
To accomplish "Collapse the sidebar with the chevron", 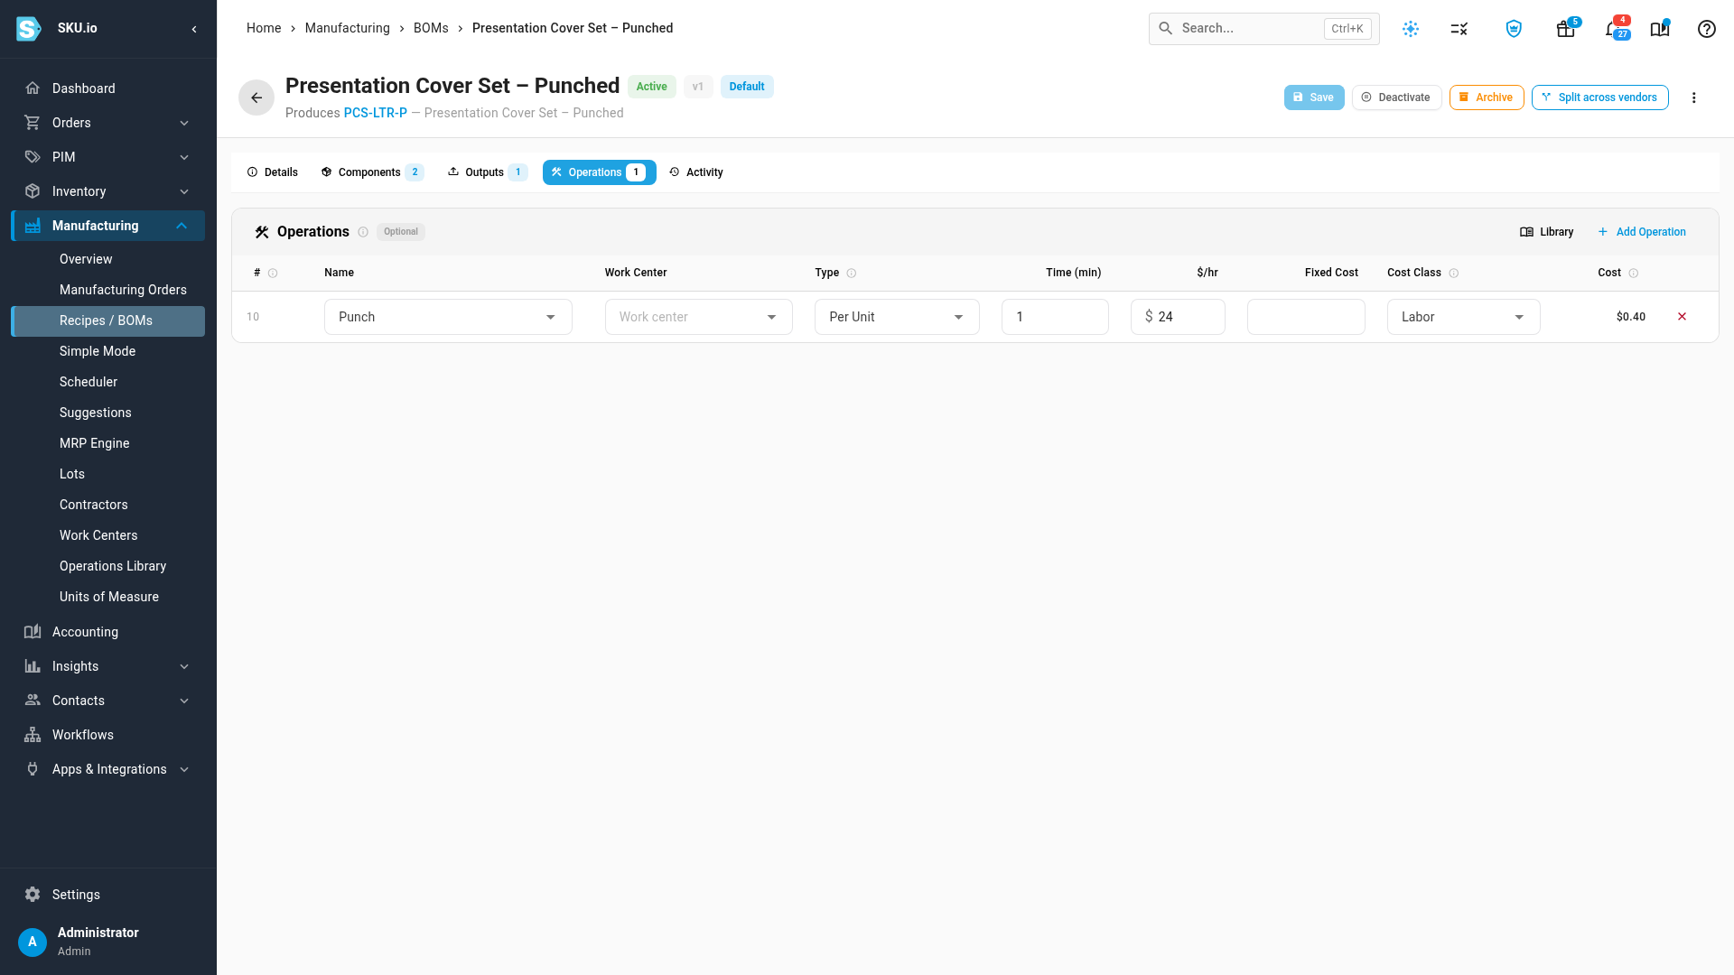I will point(194,29).
